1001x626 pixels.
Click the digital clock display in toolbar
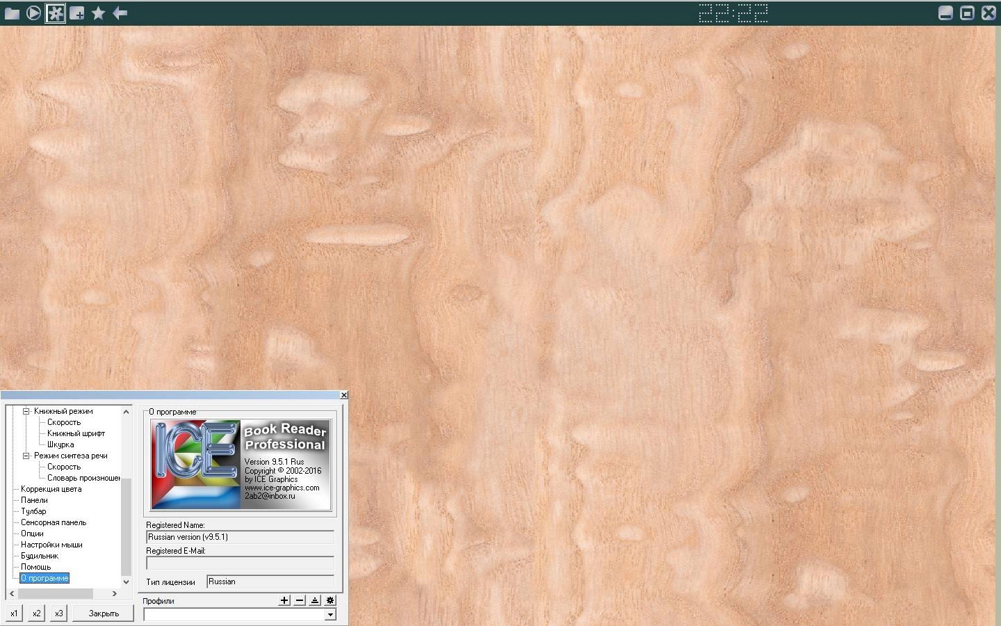(x=733, y=13)
